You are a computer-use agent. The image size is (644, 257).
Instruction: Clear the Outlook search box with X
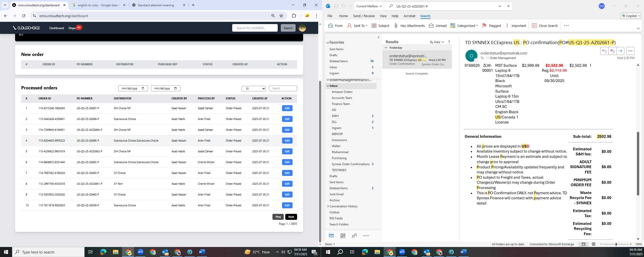508,6
